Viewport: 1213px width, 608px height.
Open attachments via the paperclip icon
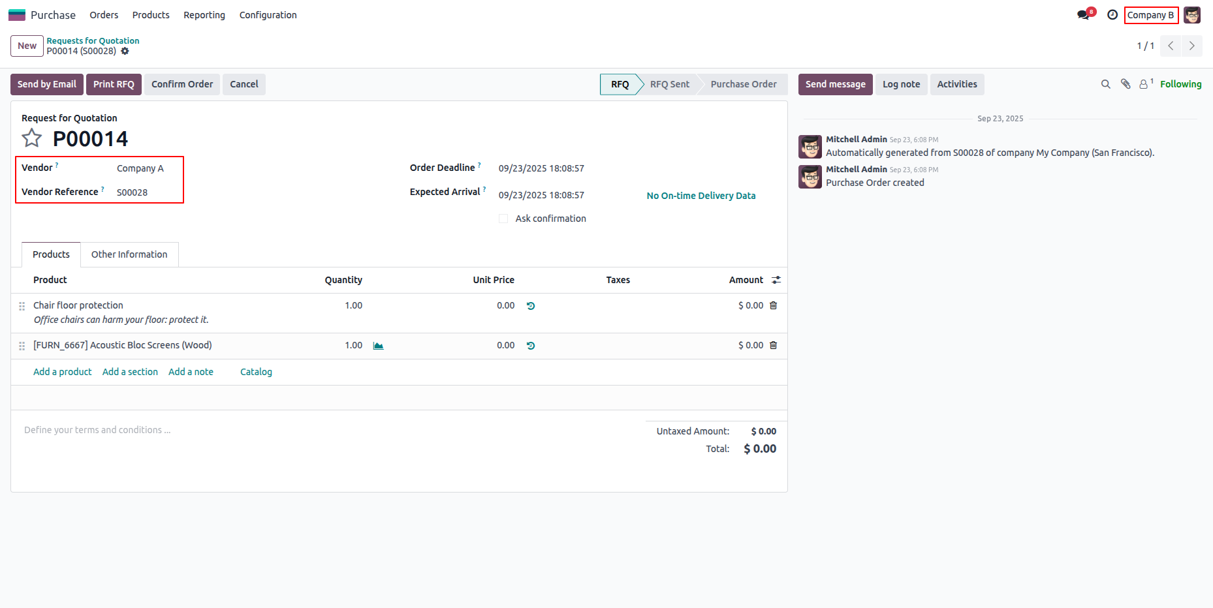pos(1125,84)
